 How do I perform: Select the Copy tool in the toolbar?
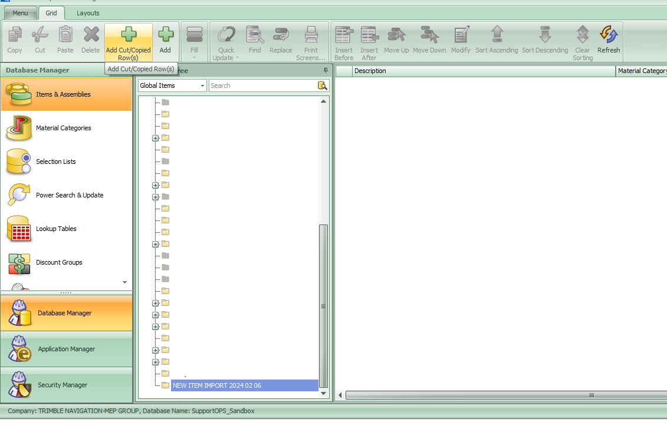click(14, 39)
